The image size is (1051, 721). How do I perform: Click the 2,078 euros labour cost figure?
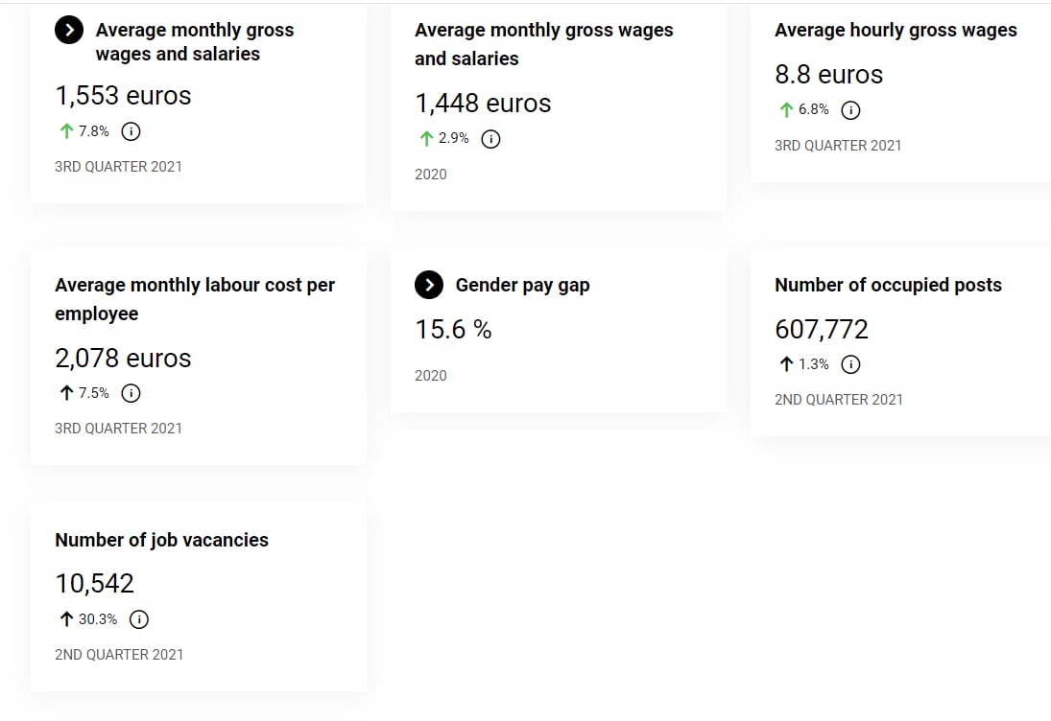click(x=123, y=359)
